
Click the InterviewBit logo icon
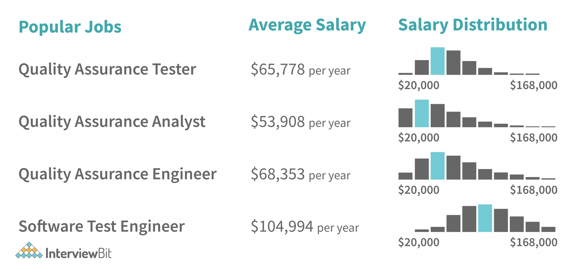(29, 251)
